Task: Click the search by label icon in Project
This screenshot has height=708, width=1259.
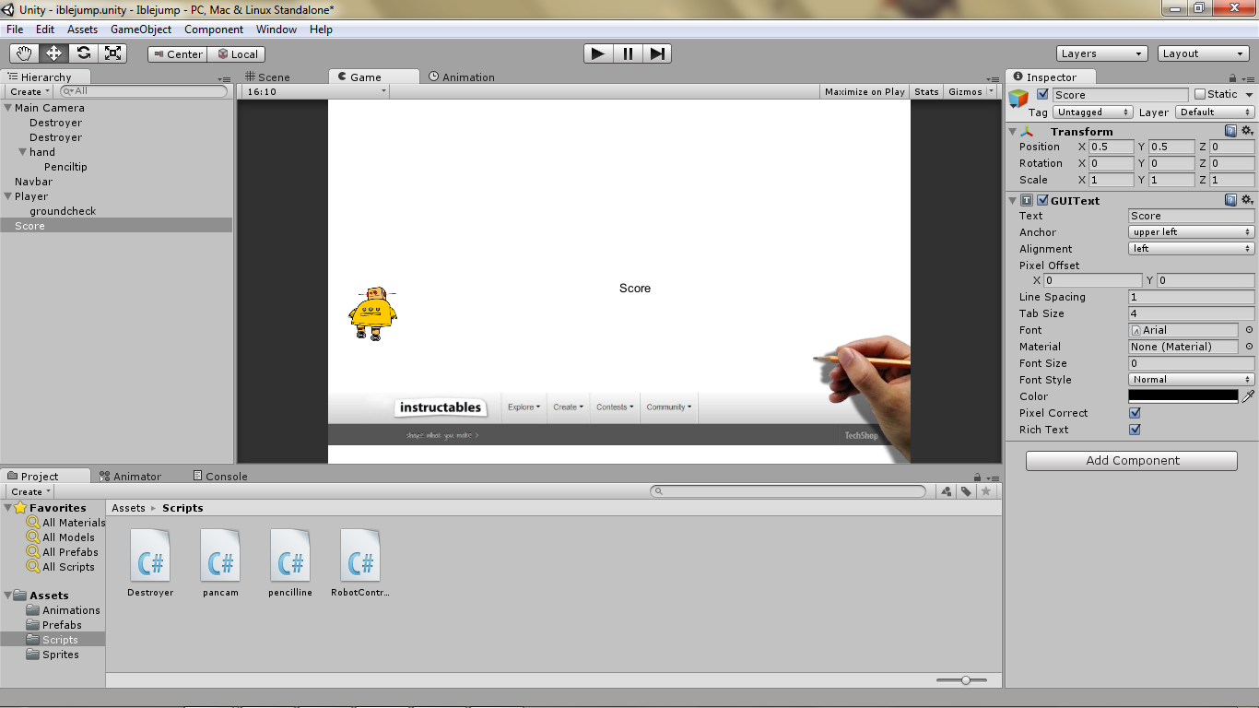Action: (x=966, y=491)
